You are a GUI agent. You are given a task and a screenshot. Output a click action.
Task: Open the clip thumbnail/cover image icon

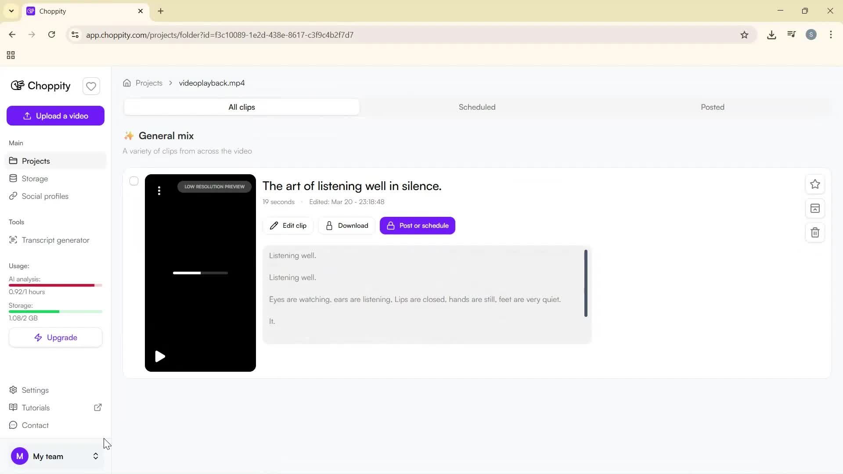tap(815, 208)
